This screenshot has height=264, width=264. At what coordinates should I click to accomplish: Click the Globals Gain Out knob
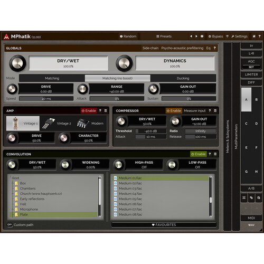point(154,89)
